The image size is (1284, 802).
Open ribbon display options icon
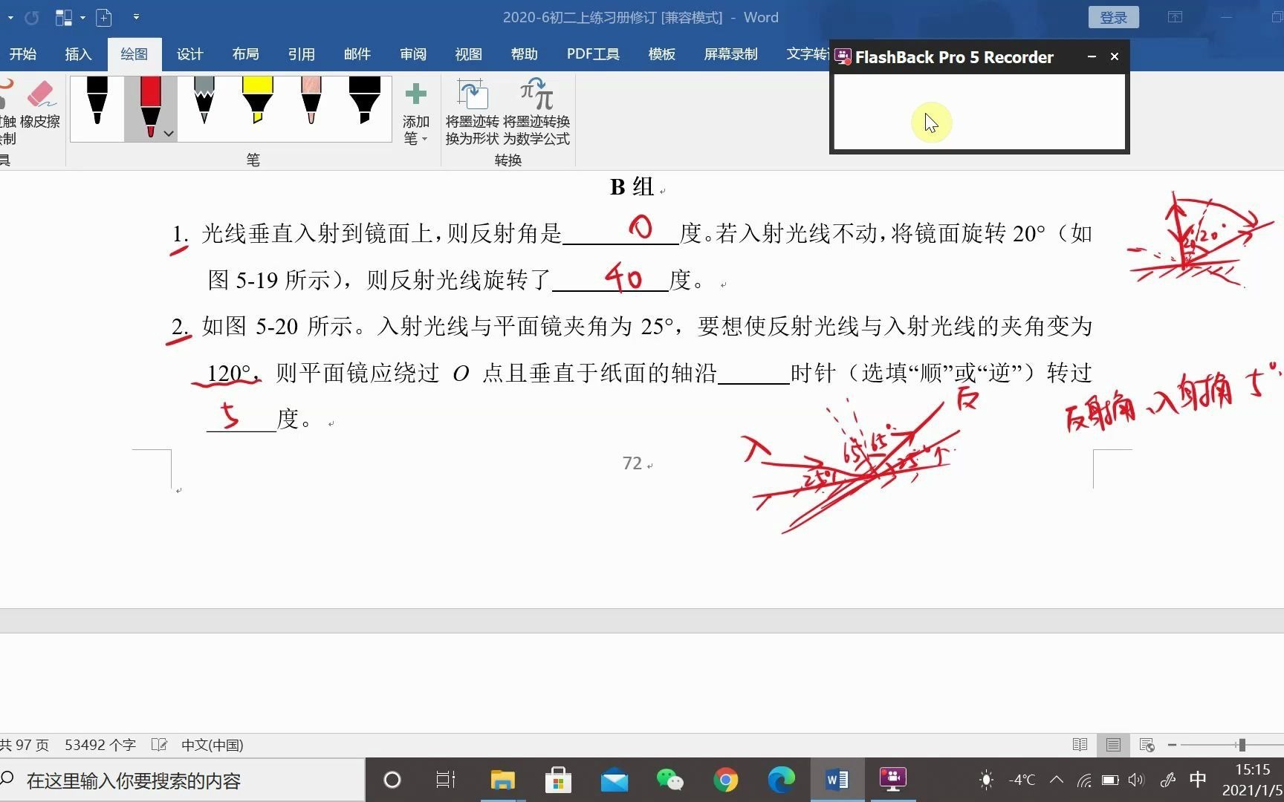(x=1175, y=17)
